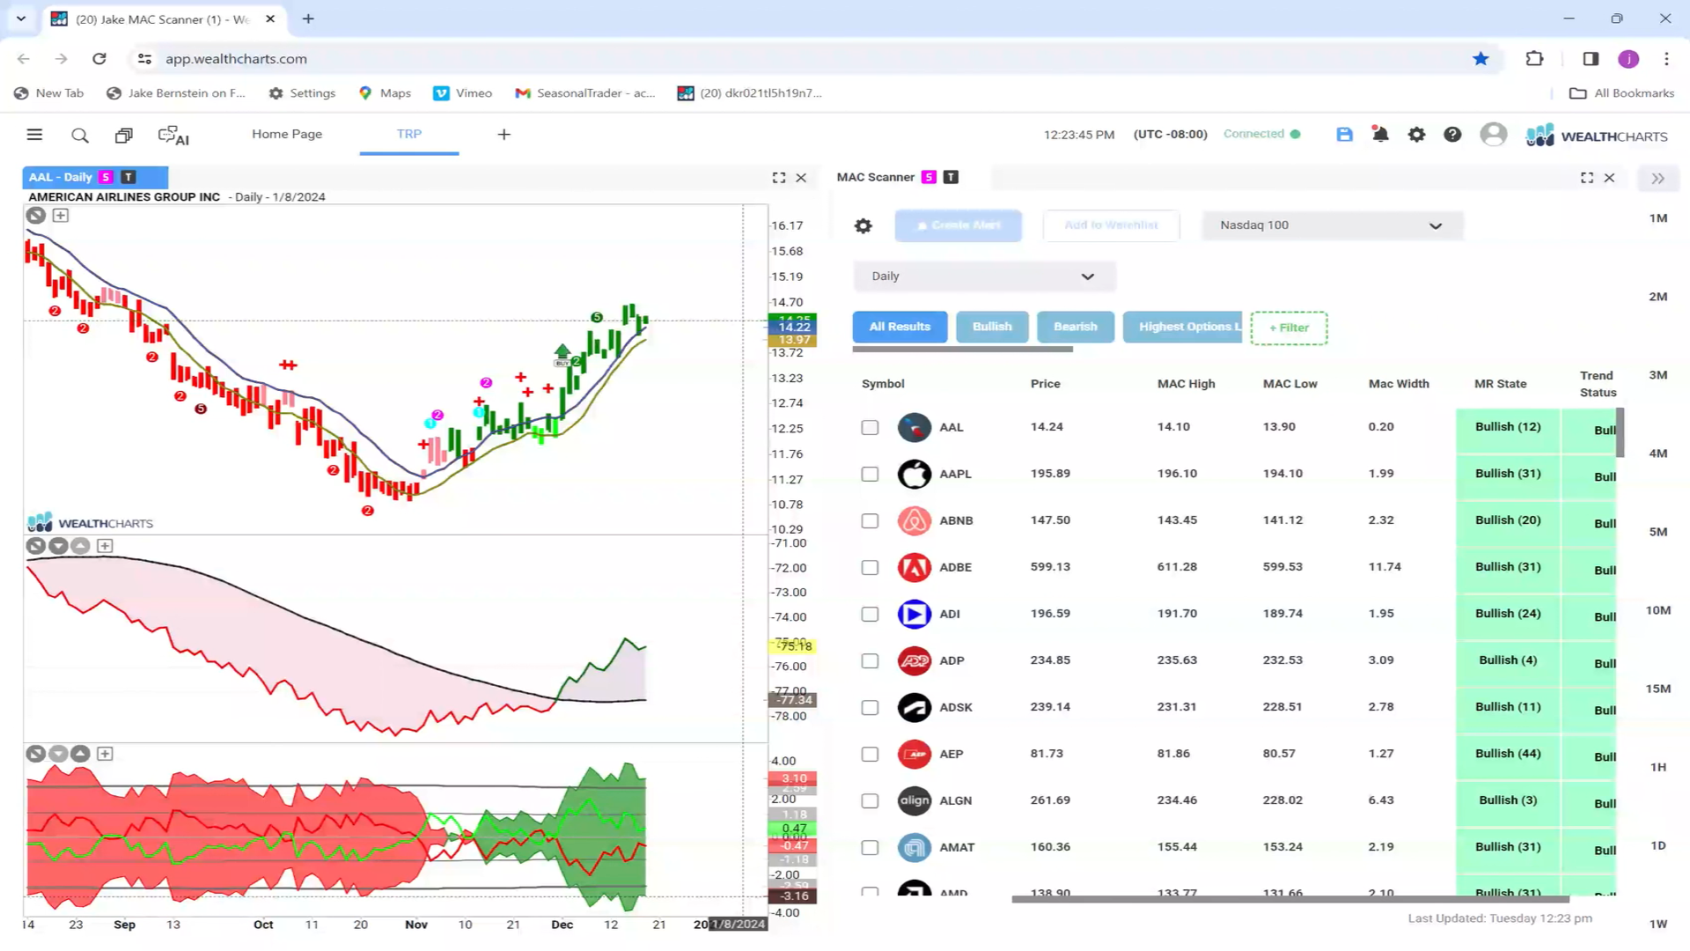The width and height of the screenshot is (1690, 951).
Task: Open the user profile avatar
Action: [1493, 135]
